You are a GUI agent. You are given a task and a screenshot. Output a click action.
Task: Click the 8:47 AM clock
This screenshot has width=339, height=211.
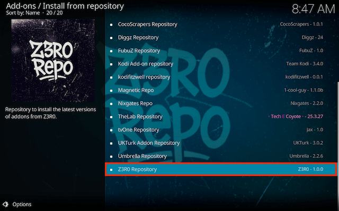pyautogui.click(x=313, y=9)
